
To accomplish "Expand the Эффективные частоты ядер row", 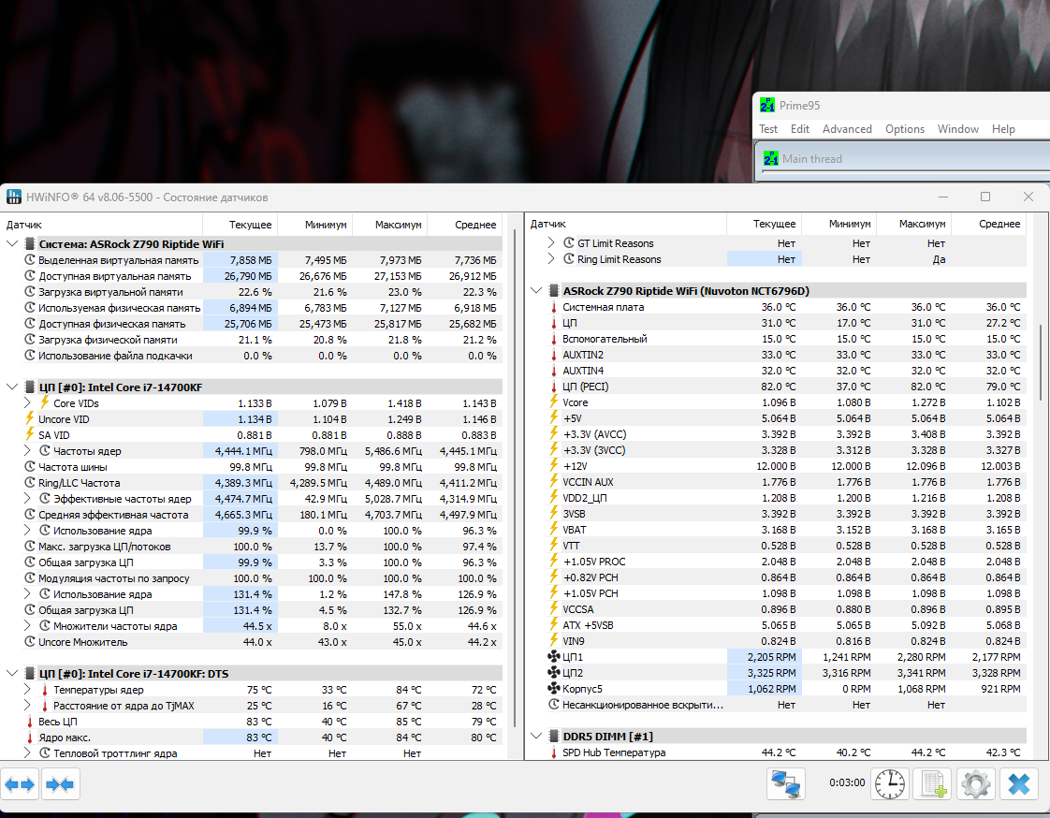I will pos(27,499).
